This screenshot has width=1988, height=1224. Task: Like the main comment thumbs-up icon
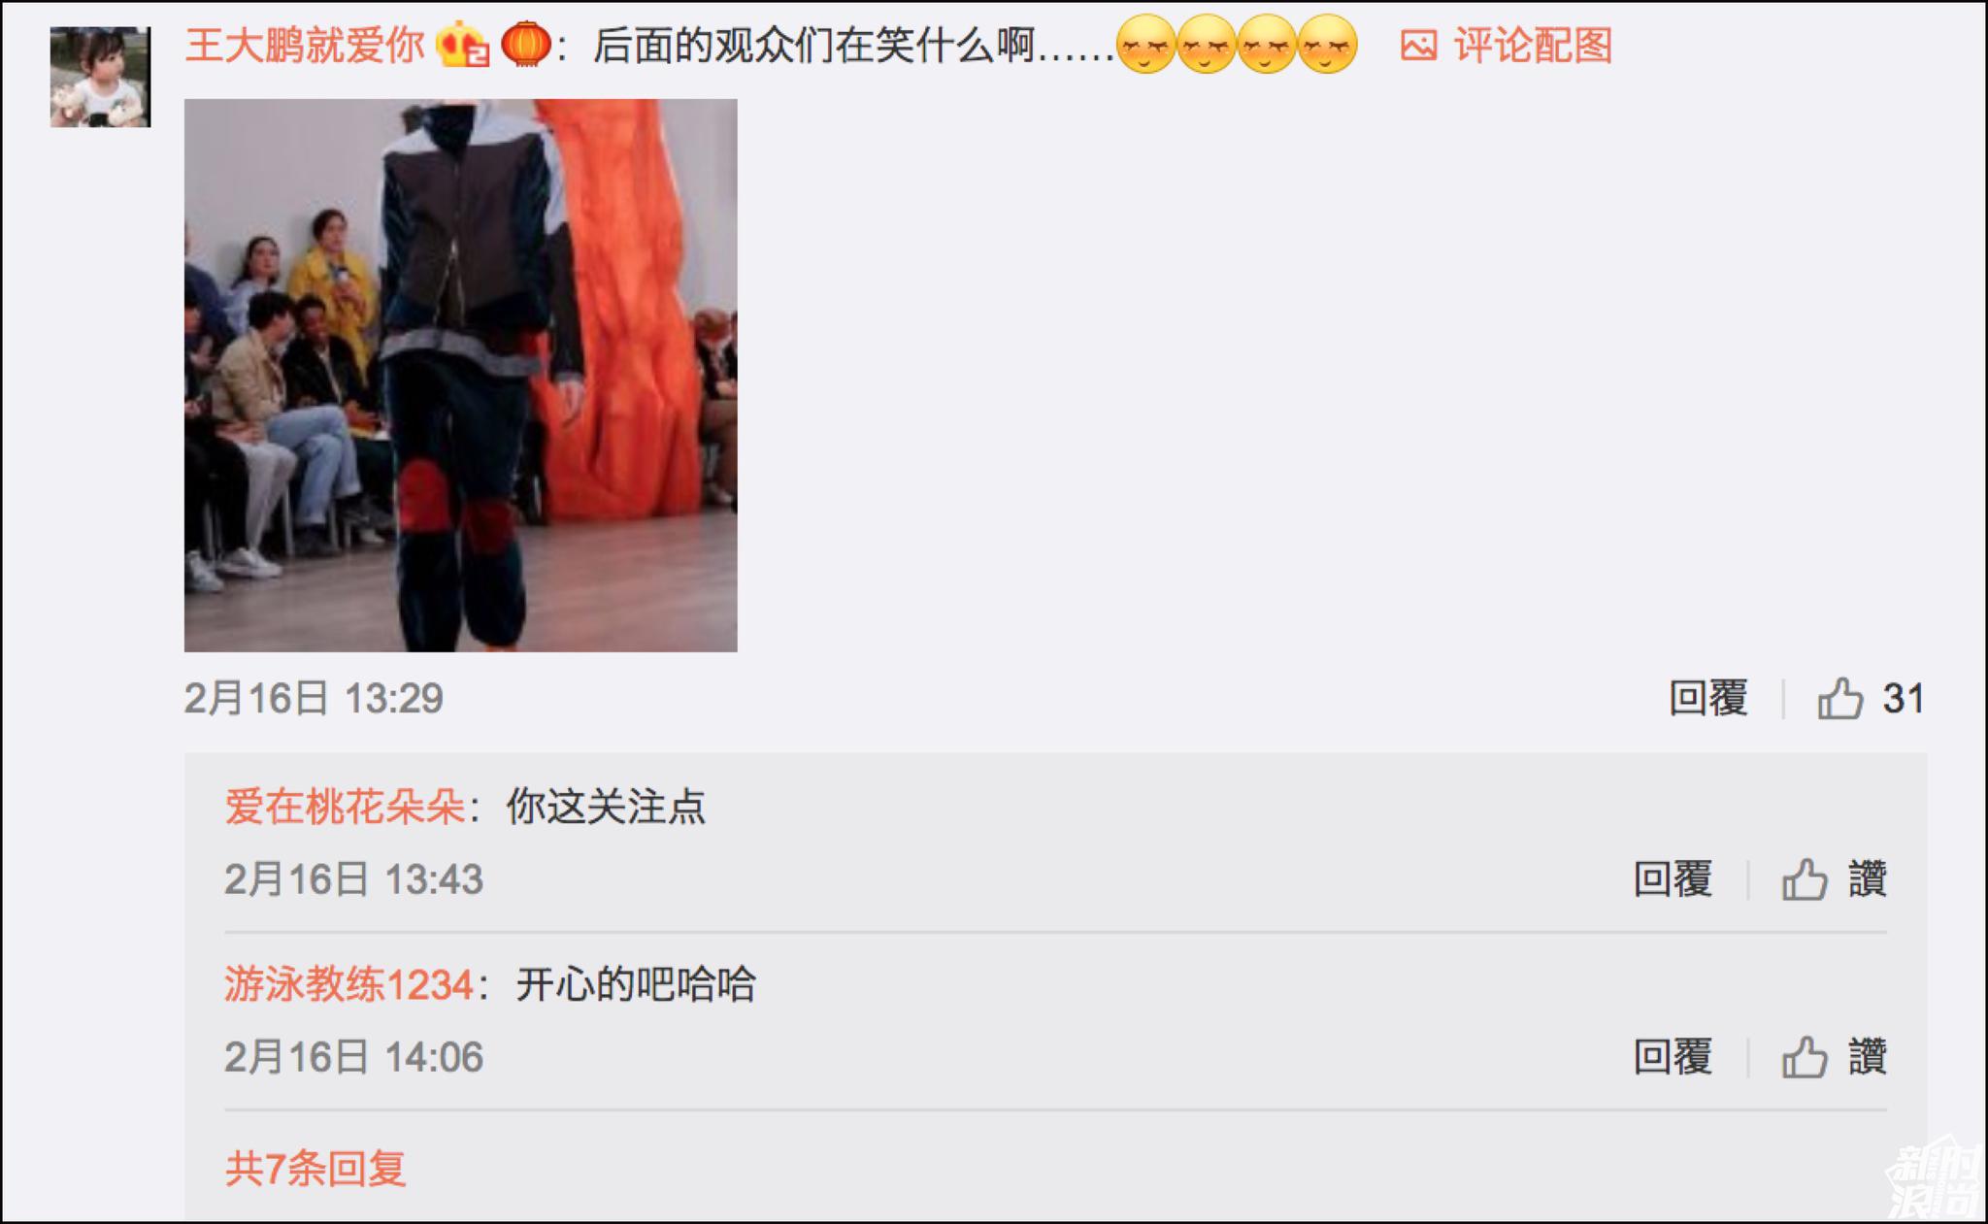pyautogui.click(x=1839, y=698)
